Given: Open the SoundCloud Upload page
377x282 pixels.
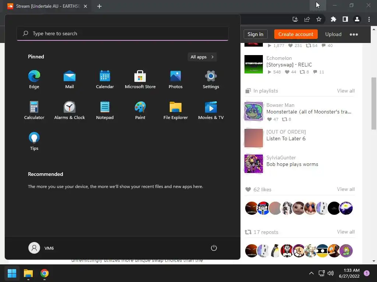Looking at the screenshot, I should [x=333, y=34].
